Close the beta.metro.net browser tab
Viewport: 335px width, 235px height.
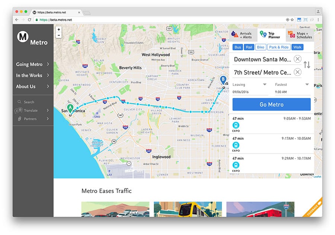click(x=79, y=12)
